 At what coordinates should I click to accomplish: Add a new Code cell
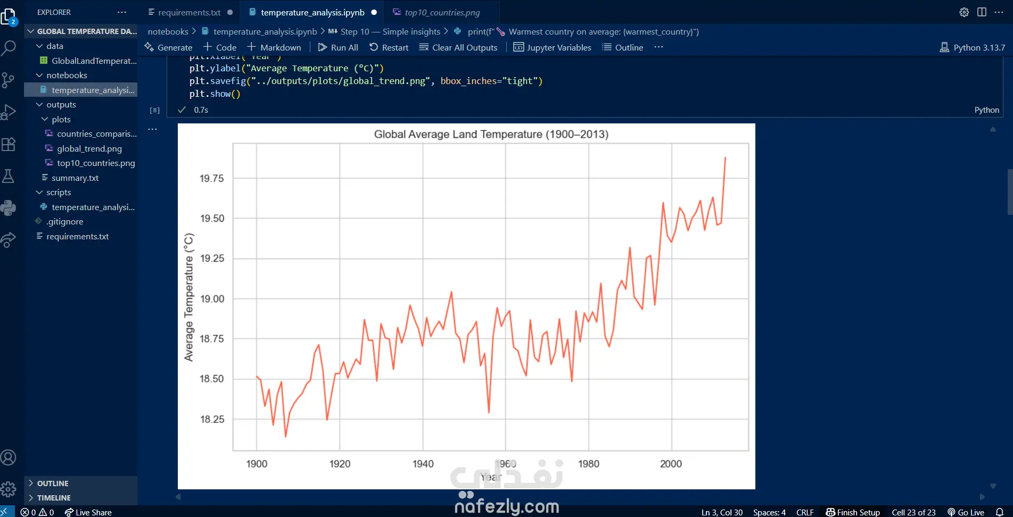pyautogui.click(x=220, y=47)
